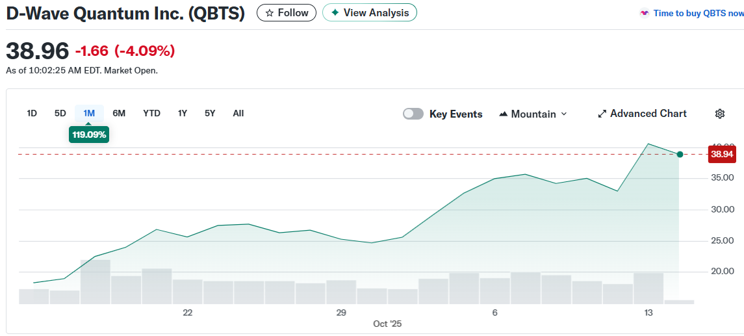Choose the 1Y time range
Screen dimensions: 744x336
coord(183,113)
